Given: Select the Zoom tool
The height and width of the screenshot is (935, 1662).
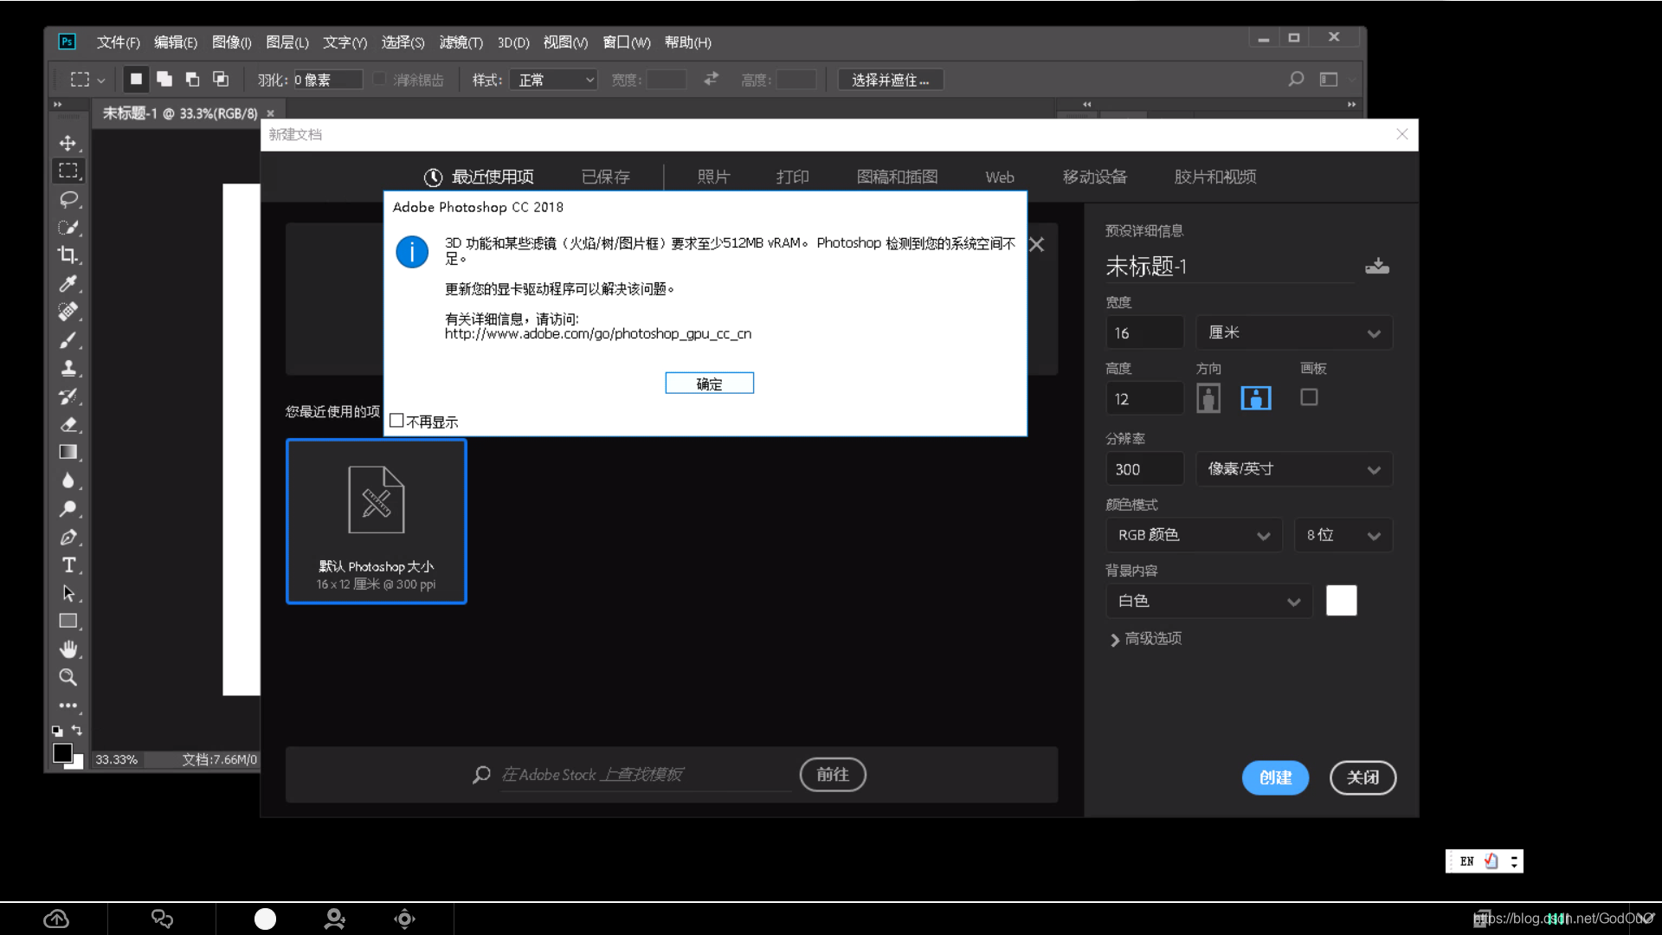Looking at the screenshot, I should [x=68, y=677].
